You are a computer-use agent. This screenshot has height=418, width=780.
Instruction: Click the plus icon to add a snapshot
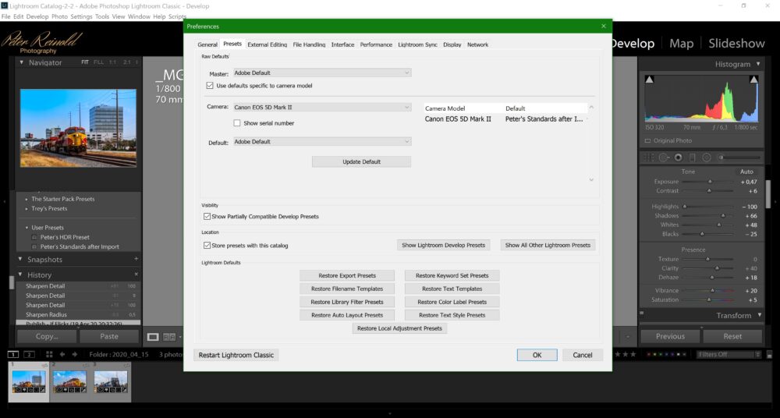(x=136, y=259)
